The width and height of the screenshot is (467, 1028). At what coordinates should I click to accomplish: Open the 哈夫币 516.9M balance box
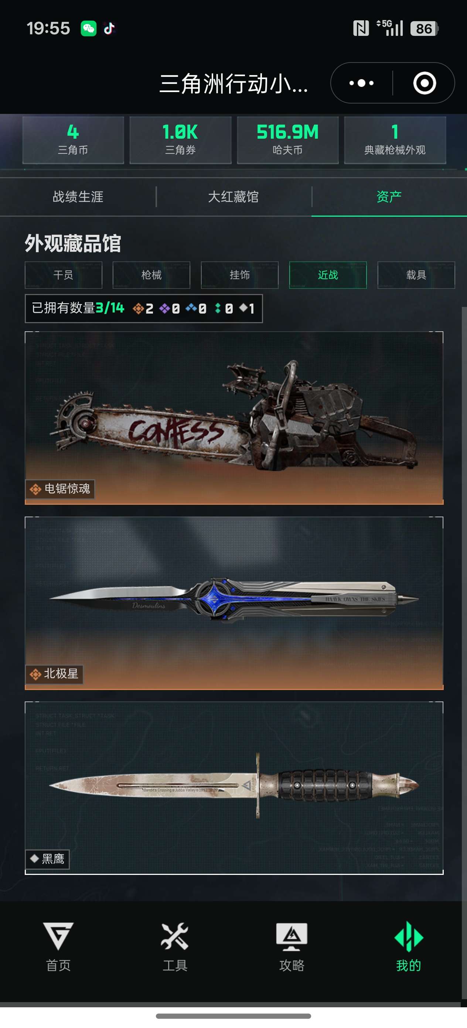point(287,140)
